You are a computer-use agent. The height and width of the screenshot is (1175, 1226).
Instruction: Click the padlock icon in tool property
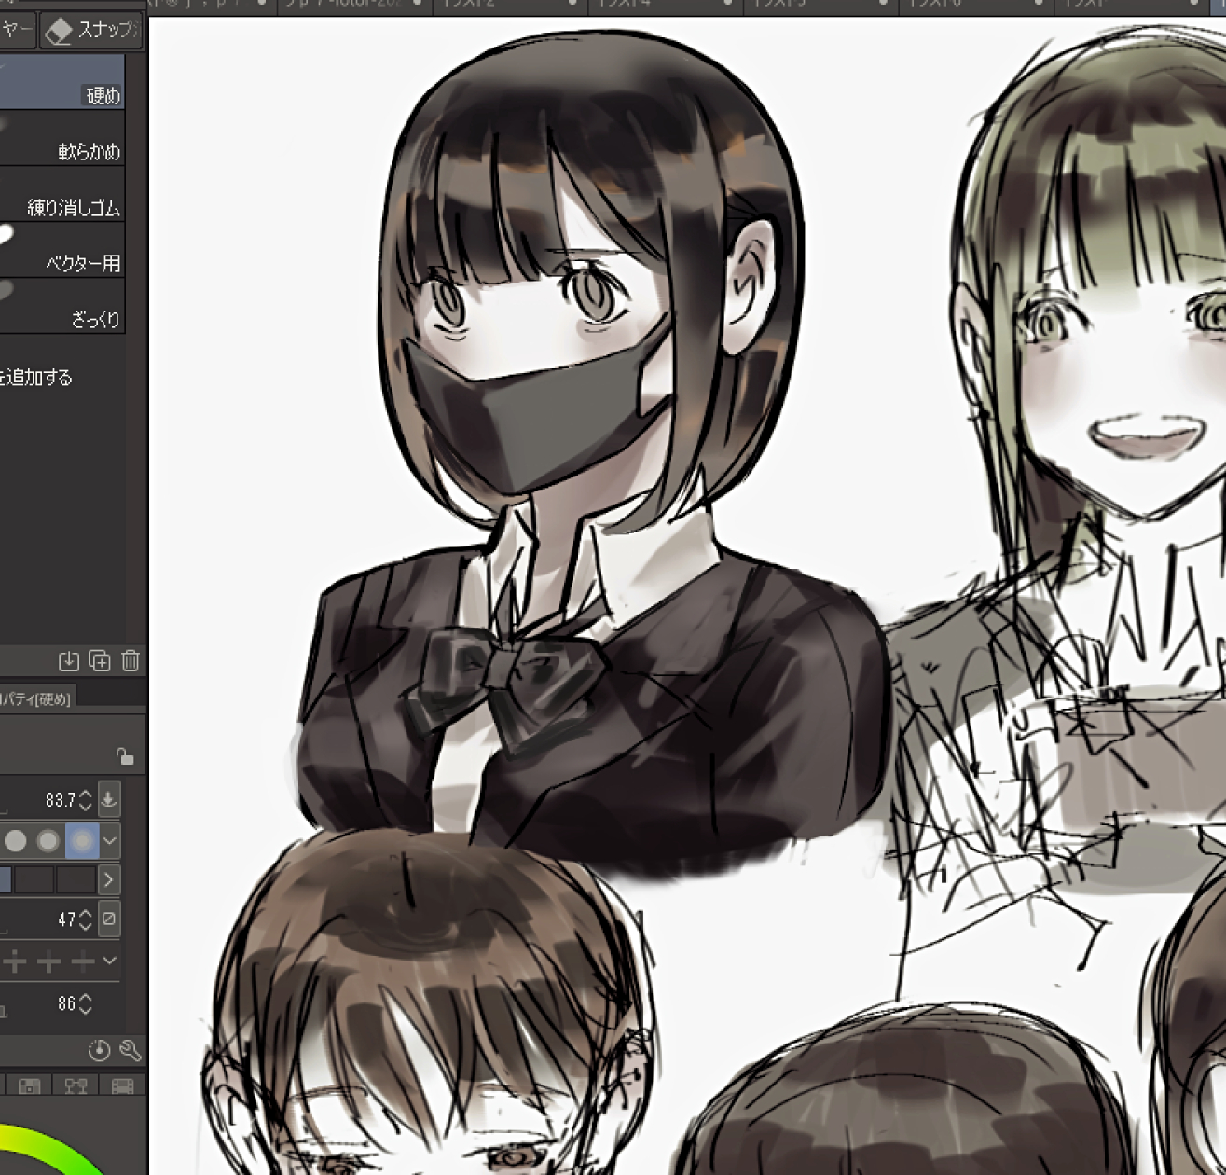pyautogui.click(x=125, y=756)
